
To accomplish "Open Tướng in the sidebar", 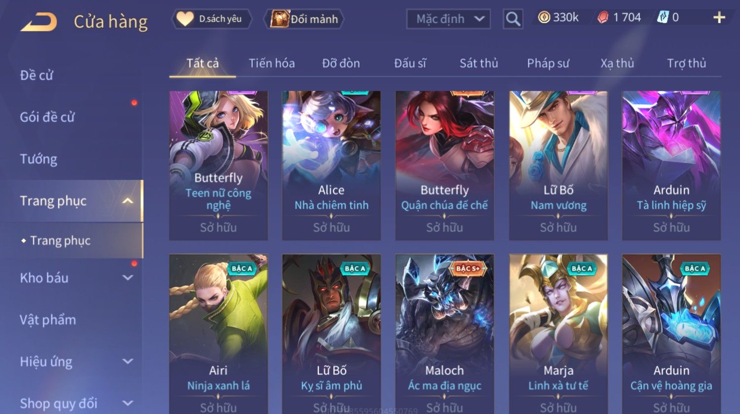I will point(38,159).
